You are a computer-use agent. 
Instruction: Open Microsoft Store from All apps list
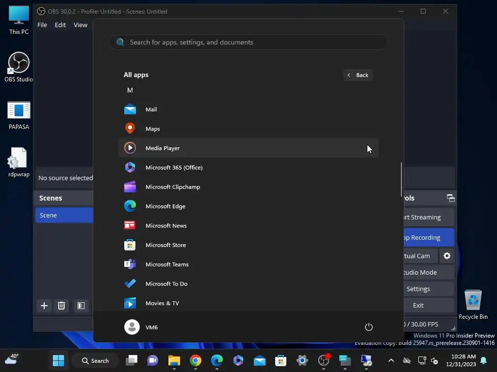point(248,245)
